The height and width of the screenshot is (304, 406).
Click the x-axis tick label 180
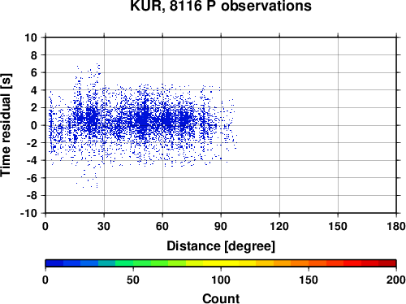396,226
